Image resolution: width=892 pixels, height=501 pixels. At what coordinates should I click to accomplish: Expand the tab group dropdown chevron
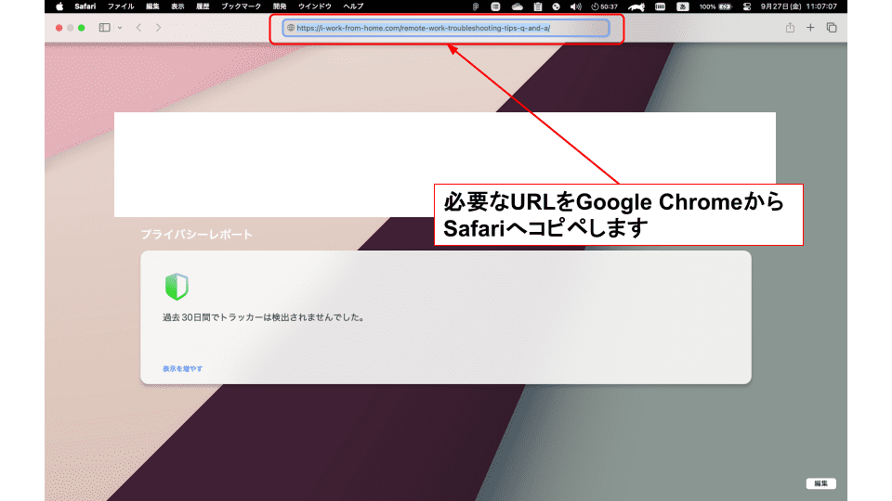coord(119,28)
